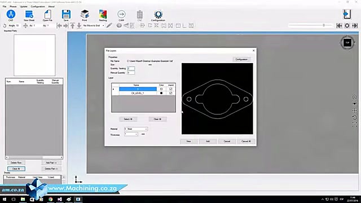Start Nesting with the colorful icon
This screenshot has height=203, width=361.
coord(103,14)
